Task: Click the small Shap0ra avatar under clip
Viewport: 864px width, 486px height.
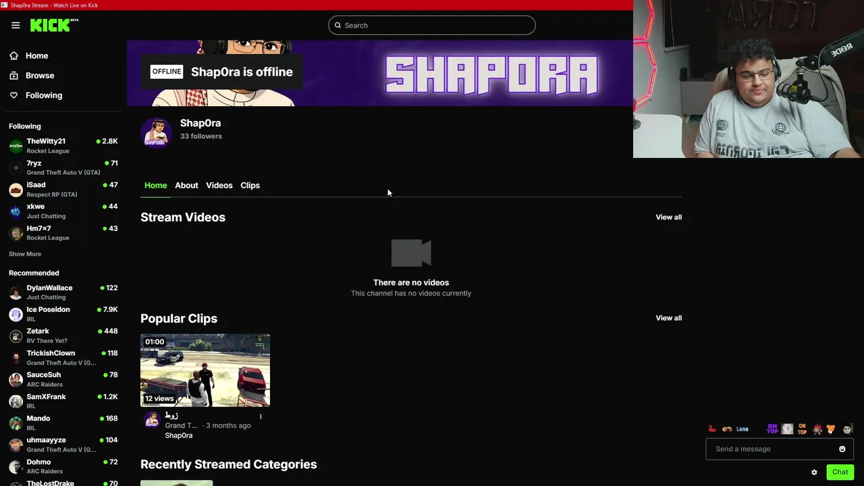Action: tap(152, 420)
